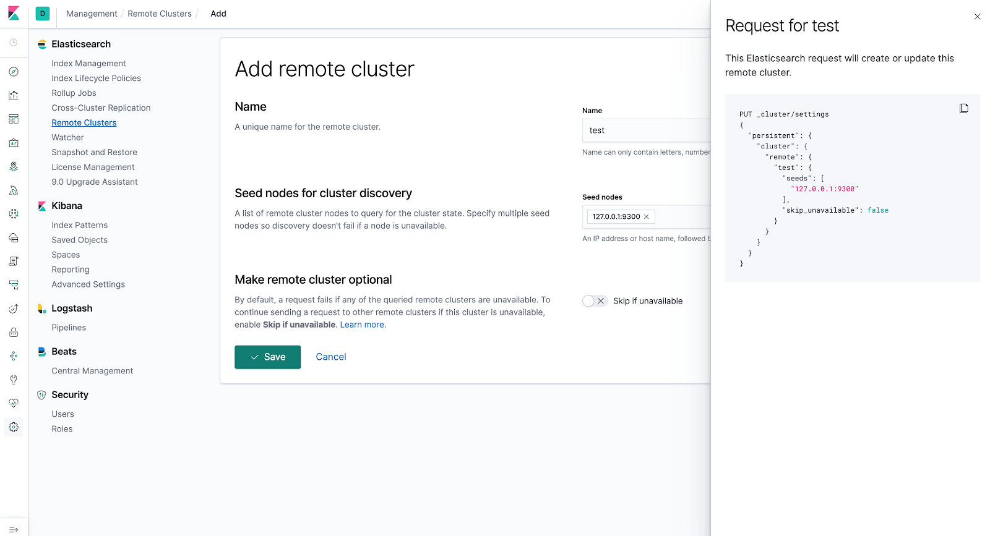Open Index Lifecycle Policies in sidebar

(96, 79)
